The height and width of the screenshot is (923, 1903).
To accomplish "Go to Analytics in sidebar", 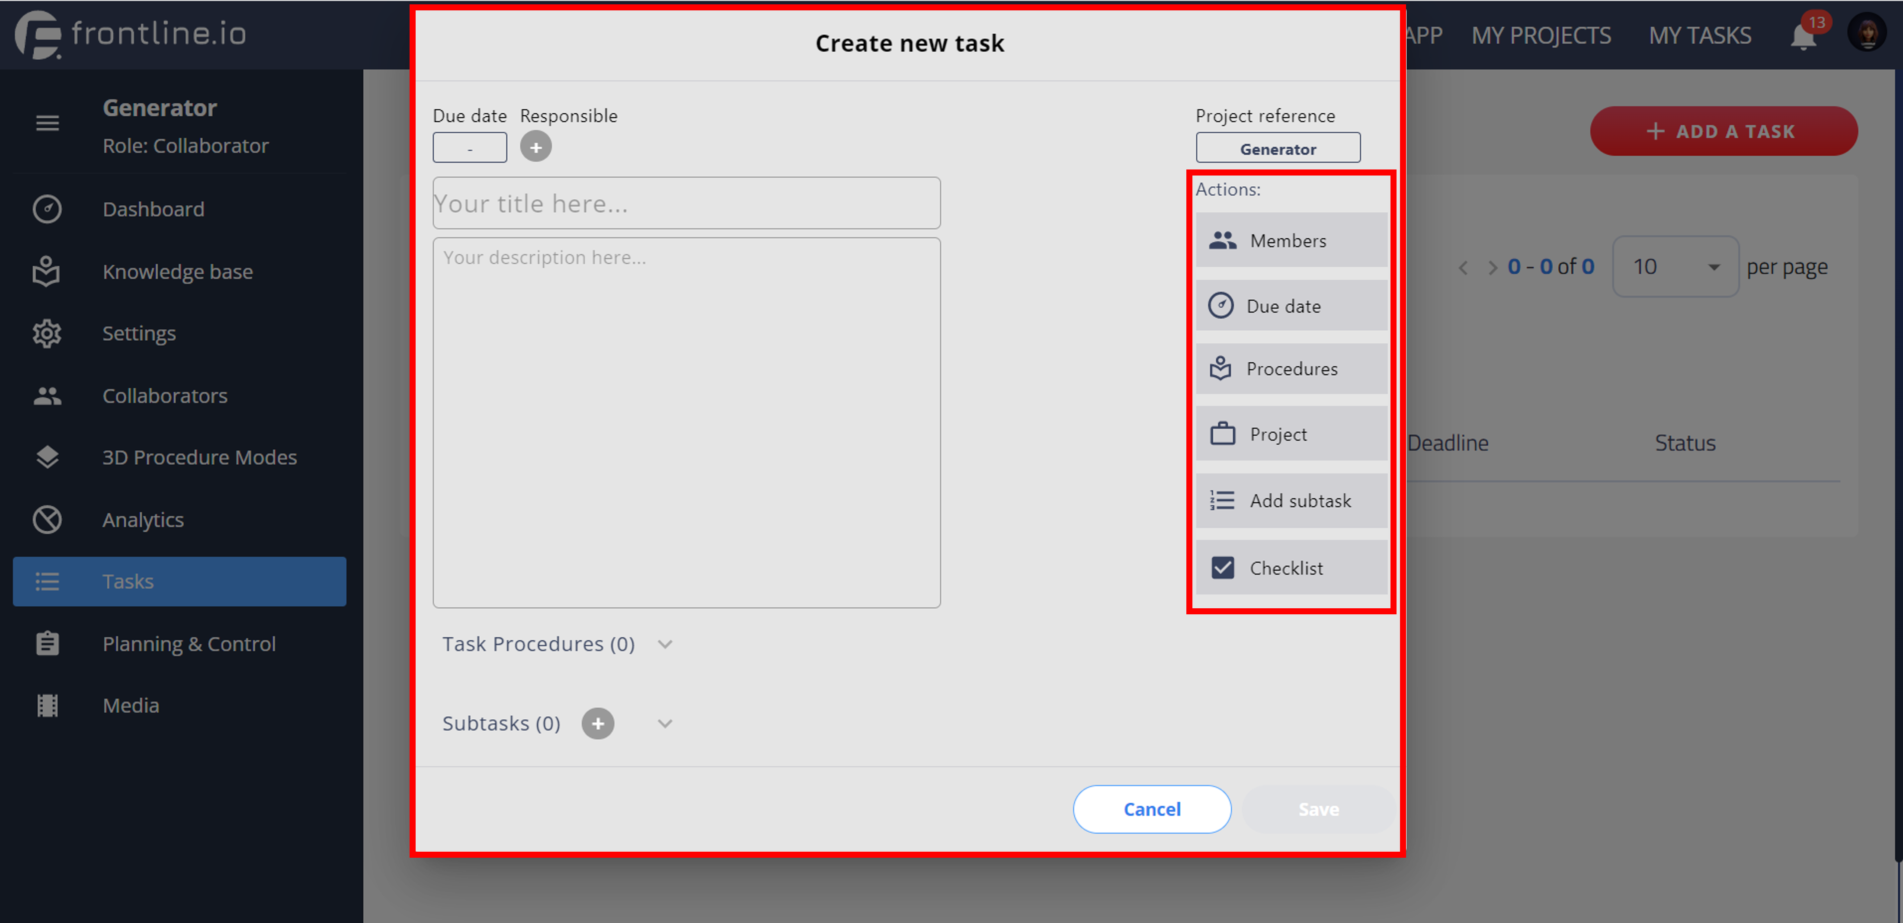I will (x=143, y=519).
